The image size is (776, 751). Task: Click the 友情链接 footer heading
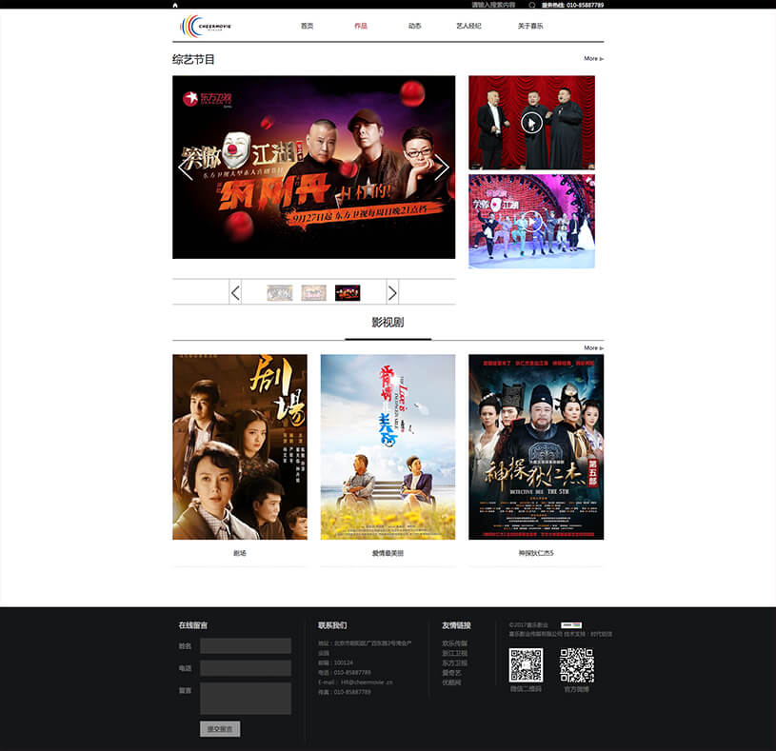click(456, 625)
